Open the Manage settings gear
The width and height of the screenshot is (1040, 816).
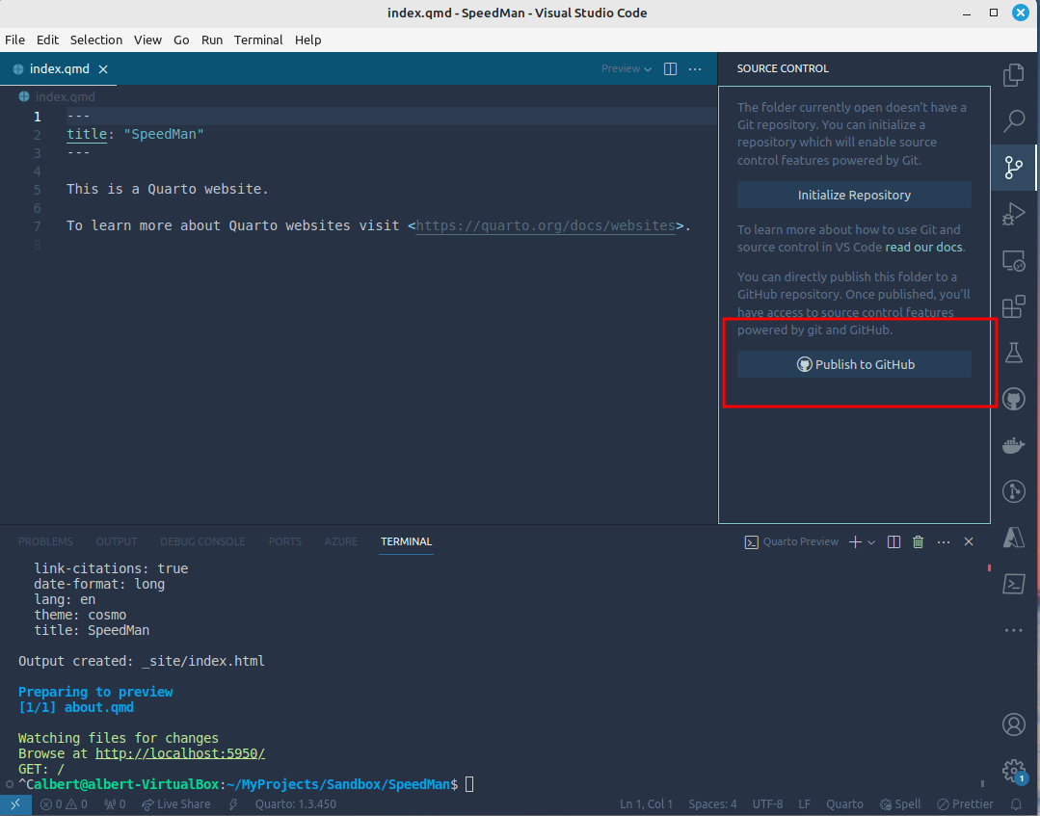1013,771
